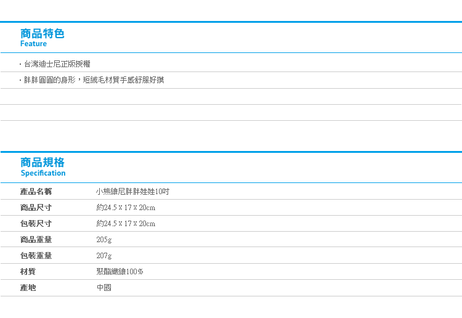Click the 產地 row label
Viewport: 462px width, 318px height.
[28, 287]
